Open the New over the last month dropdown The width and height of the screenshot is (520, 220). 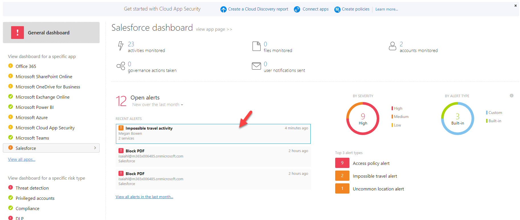pyautogui.click(x=157, y=105)
